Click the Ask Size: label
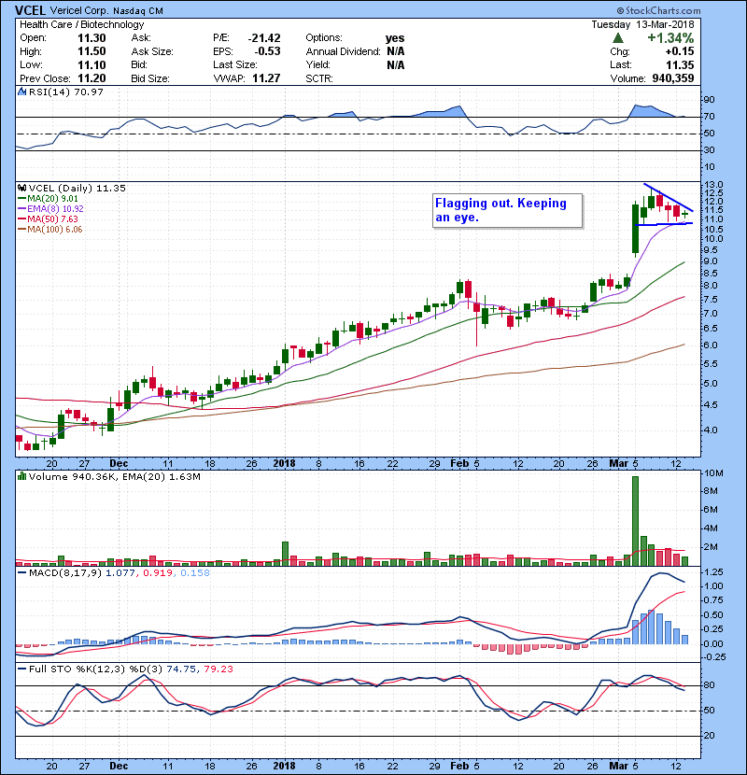 point(152,51)
